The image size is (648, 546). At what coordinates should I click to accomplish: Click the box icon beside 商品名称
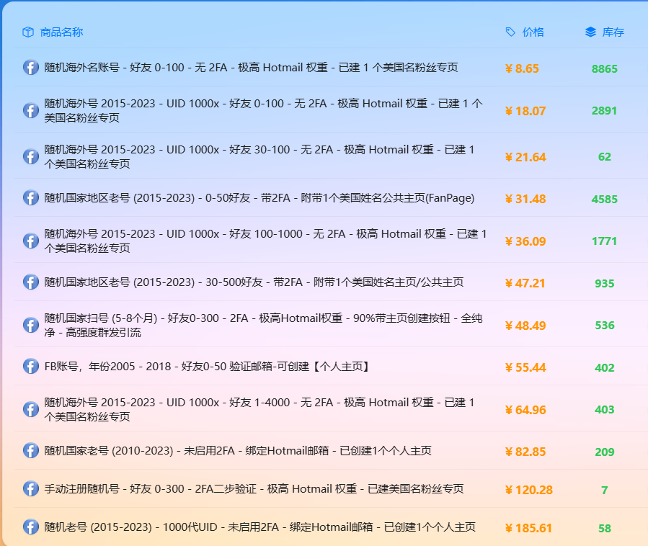28,32
